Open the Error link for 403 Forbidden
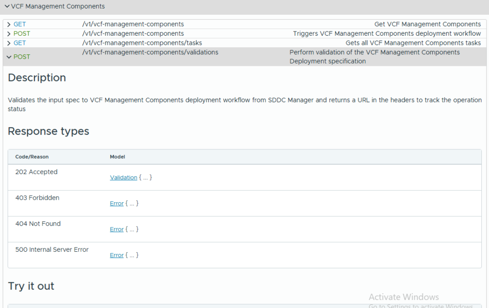Screen dimensions: 489x308 click(x=117, y=204)
